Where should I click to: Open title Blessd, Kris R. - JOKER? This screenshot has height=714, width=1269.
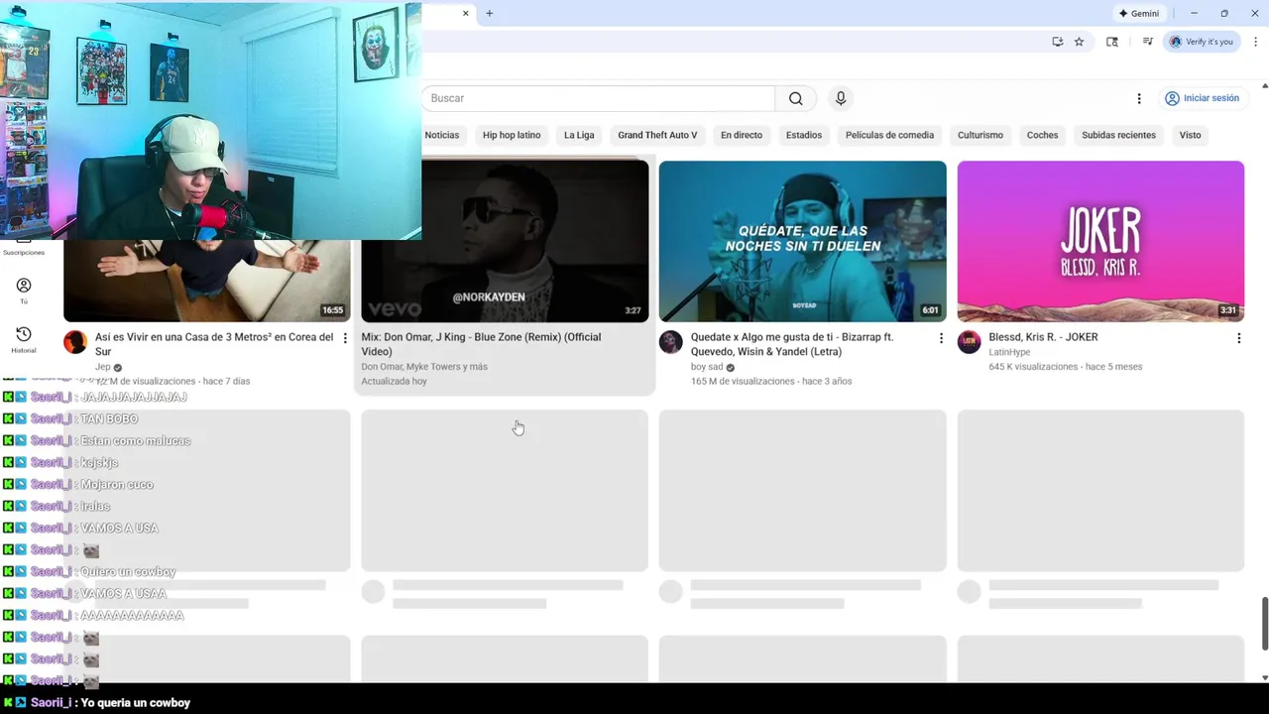pos(1043,337)
